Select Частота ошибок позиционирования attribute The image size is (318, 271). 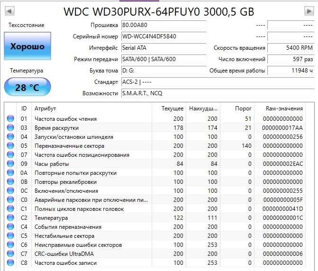point(82,155)
